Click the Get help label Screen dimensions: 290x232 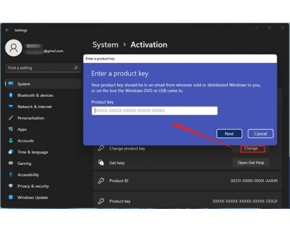tap(117, 163)
